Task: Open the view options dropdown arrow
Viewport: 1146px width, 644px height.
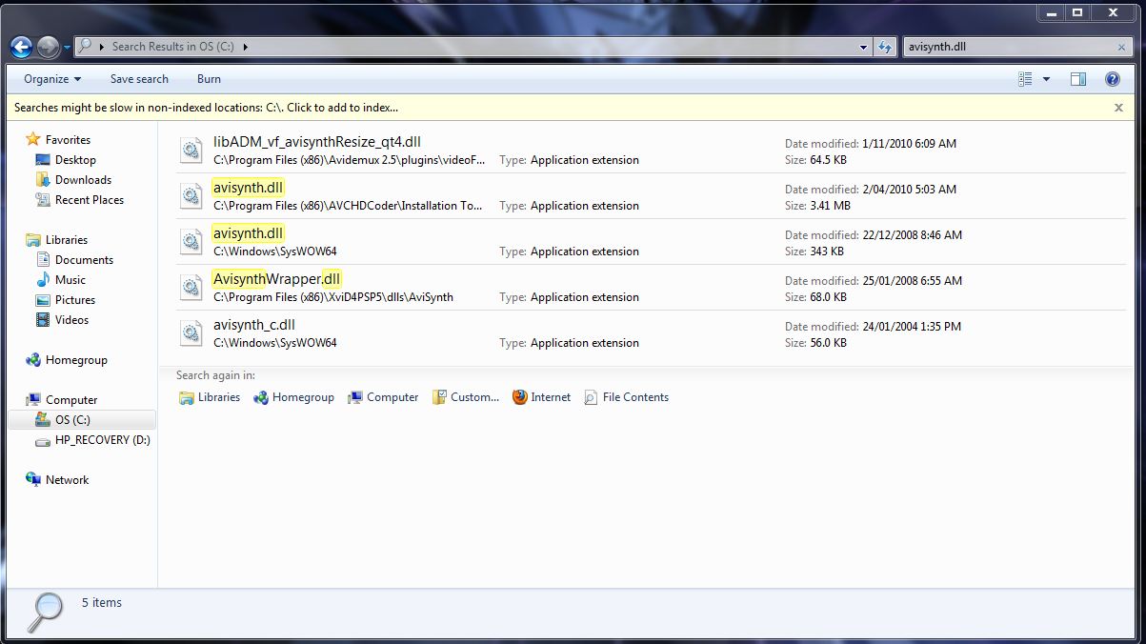Action: [x=1046, y=79]
